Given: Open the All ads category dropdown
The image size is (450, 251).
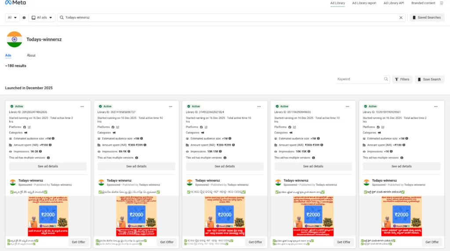Looking at the screenshot, I should pyautogui.click(x=42, y=18).
